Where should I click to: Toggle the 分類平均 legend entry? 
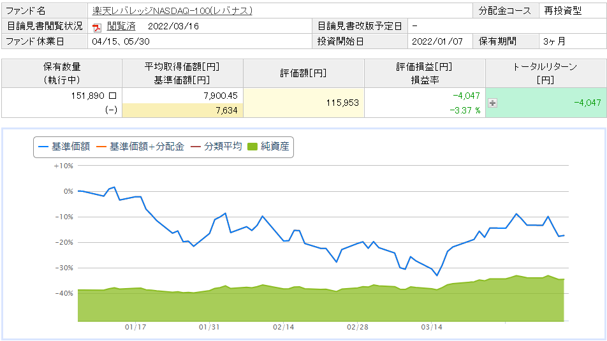point(216,147)
